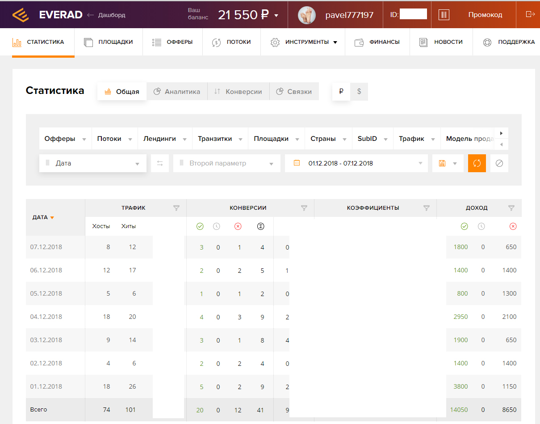540x424 pixels.
Task: Return to Дашборд link
Action: point(106,15)
